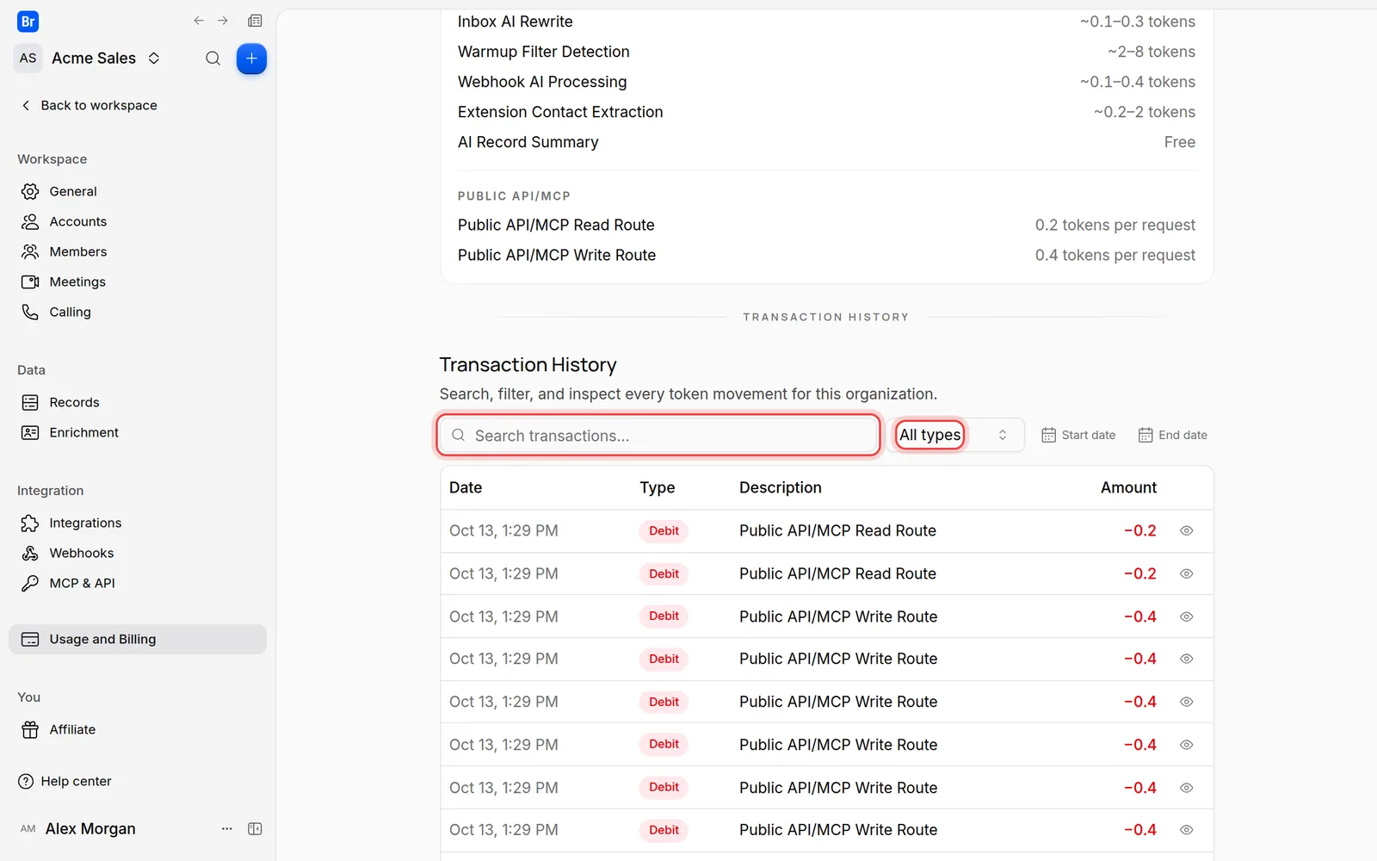Open the Accounts settings page
The height and width of the screenshot is (861, 1377).
point(138,221)
